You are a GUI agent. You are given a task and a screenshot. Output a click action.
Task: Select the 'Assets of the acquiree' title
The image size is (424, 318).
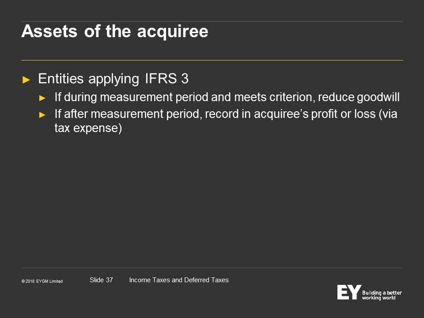point(115,31)
